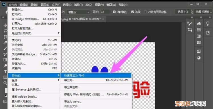
Task: Choose 导出为... with Alt+Shift+Ctrl+W
Action: (96, 80)
